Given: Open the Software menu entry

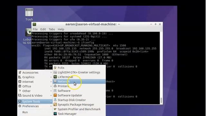Looking at the screenshot, I should pos(79,91).
